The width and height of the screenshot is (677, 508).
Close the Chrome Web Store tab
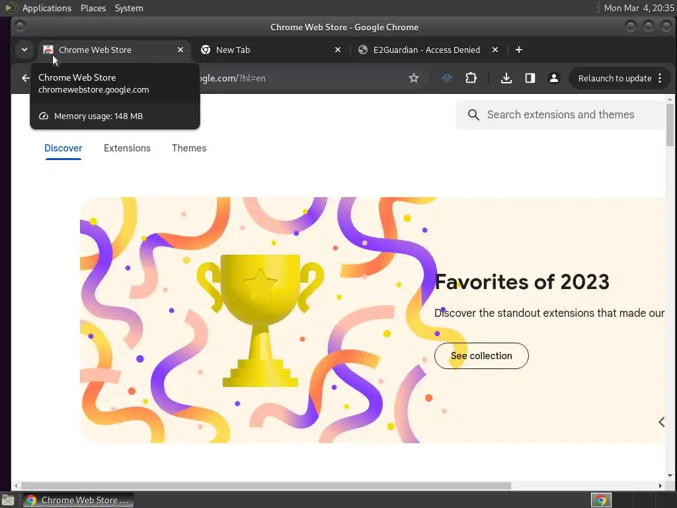(x=180, y=50)
